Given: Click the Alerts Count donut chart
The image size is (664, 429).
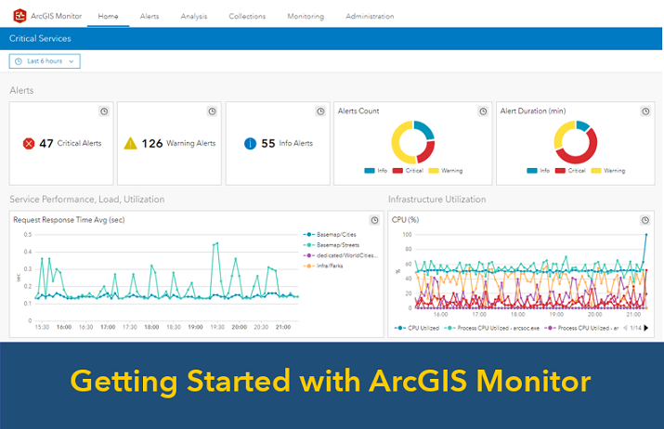Looking at the screenshot, I should (x=413, y=142).
